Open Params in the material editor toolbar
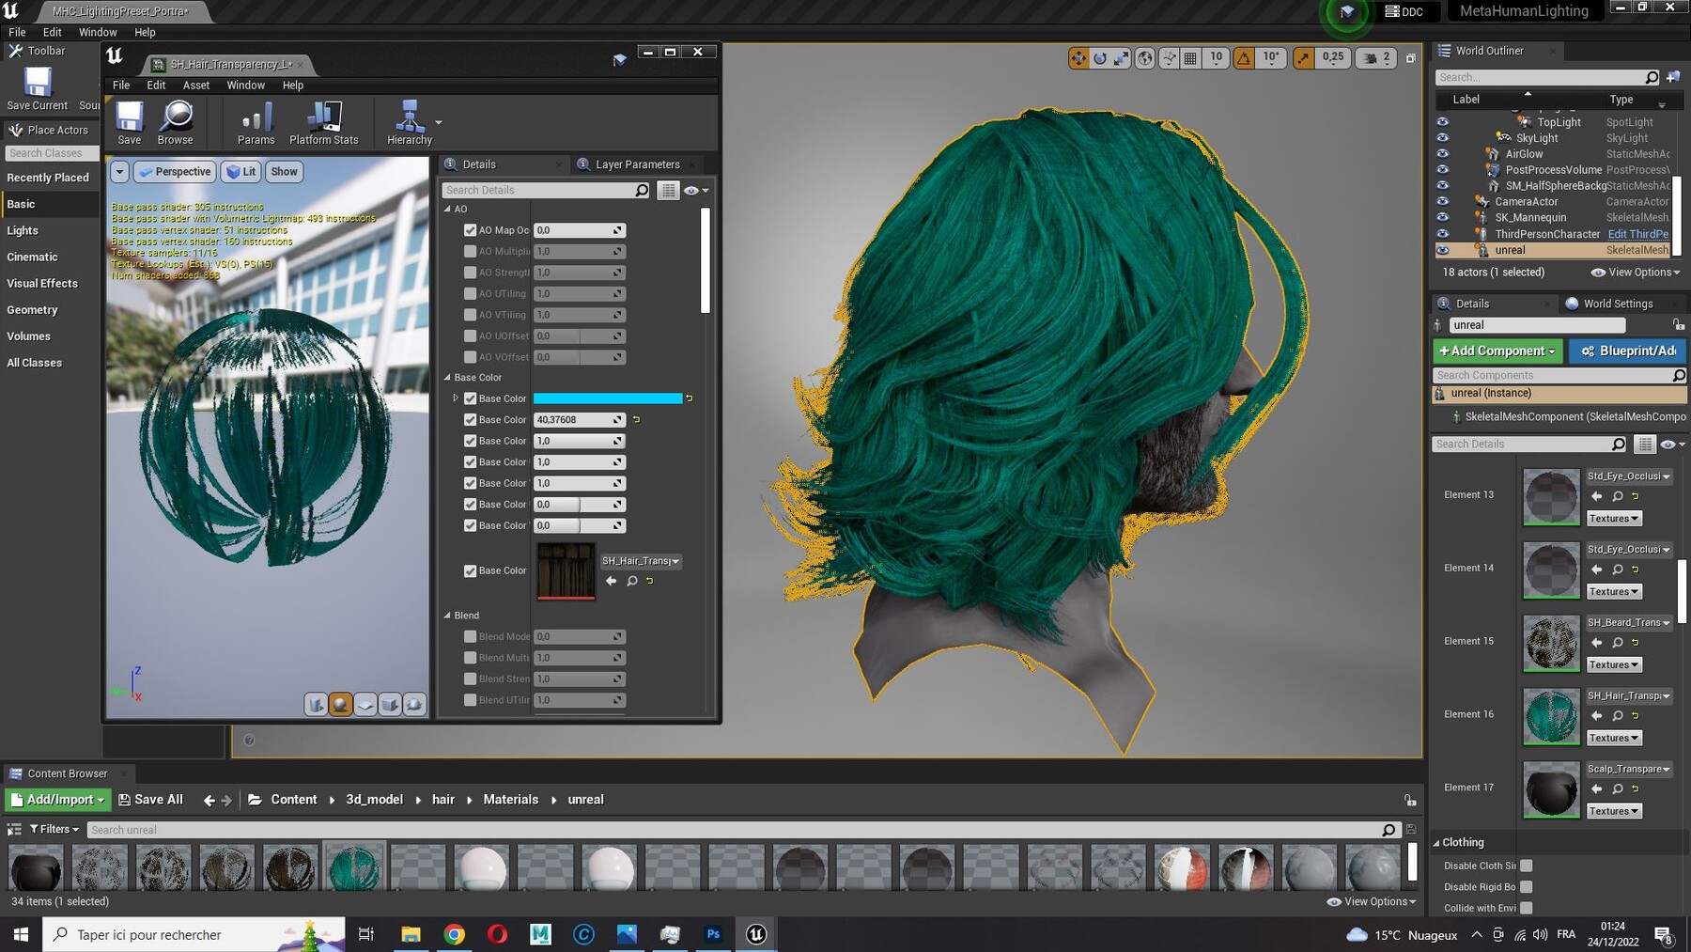 (256, 123)
